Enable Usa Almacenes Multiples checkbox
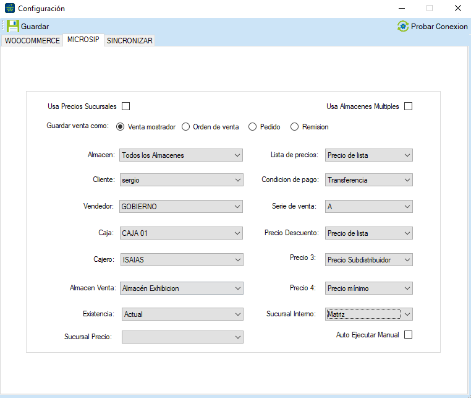The height and width of the screenshot is (398, 471). pyautogui.click(x=408, y=106)
